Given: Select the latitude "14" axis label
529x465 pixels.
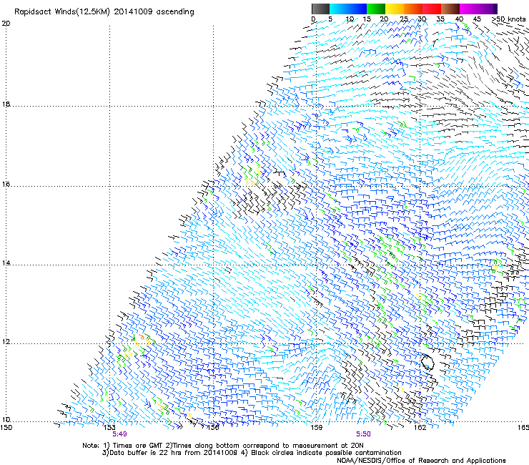Looking at the screenshot, I should (6, 263).
